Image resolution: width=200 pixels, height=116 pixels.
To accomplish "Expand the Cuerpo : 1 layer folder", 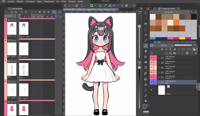I will [159, 67].
